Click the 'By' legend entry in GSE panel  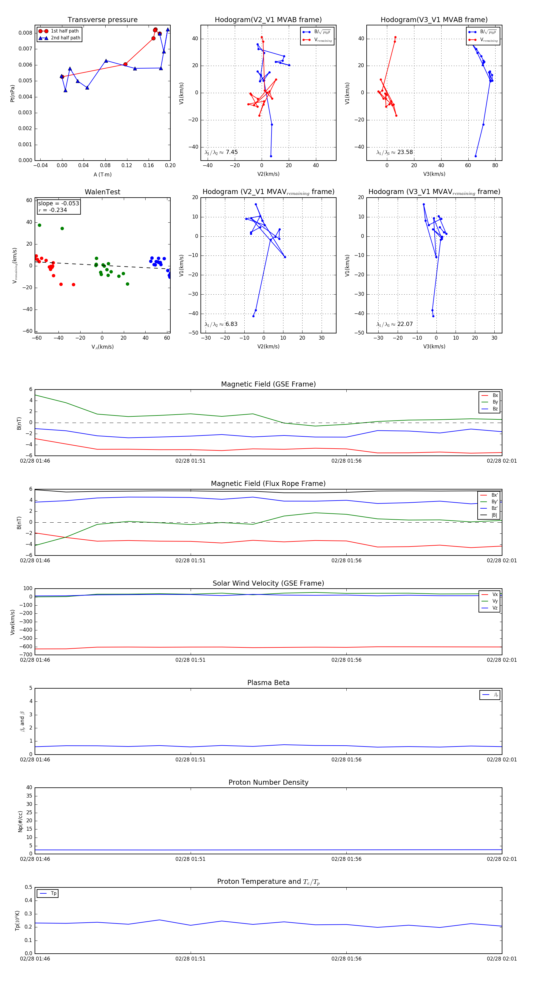point(490,402)
